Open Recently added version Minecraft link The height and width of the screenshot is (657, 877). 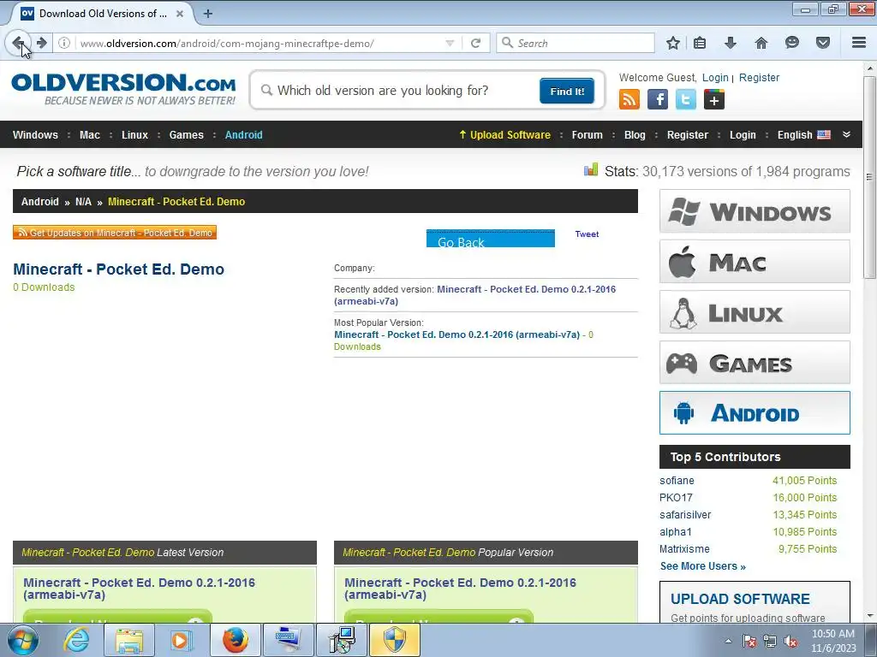point(474,295)
